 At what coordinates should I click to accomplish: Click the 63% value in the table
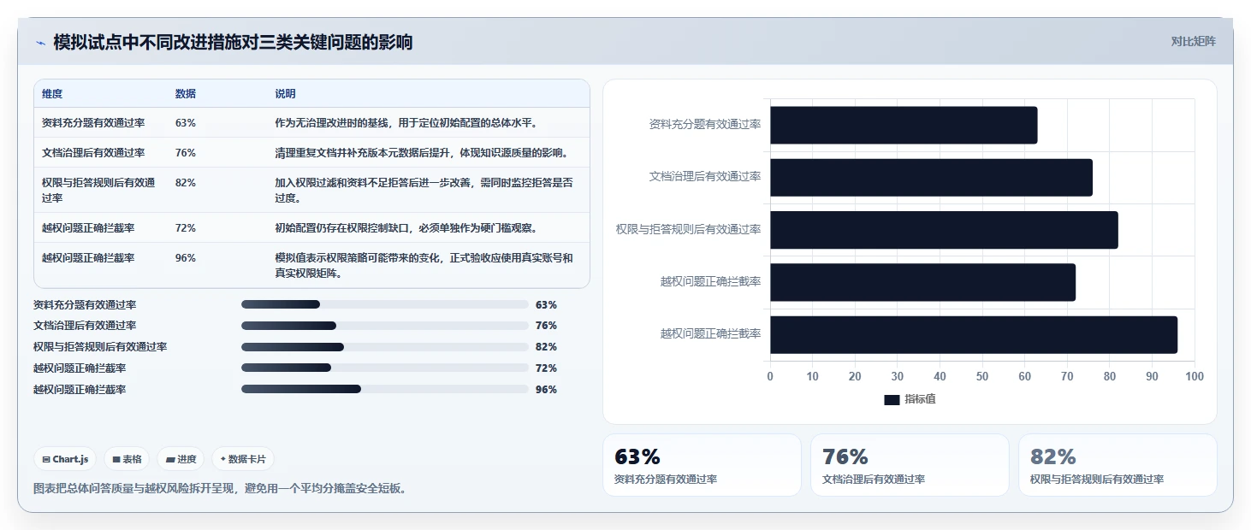click(186, 123)
